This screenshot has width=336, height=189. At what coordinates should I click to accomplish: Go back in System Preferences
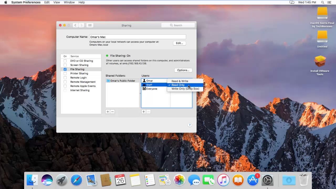(75, 25)
